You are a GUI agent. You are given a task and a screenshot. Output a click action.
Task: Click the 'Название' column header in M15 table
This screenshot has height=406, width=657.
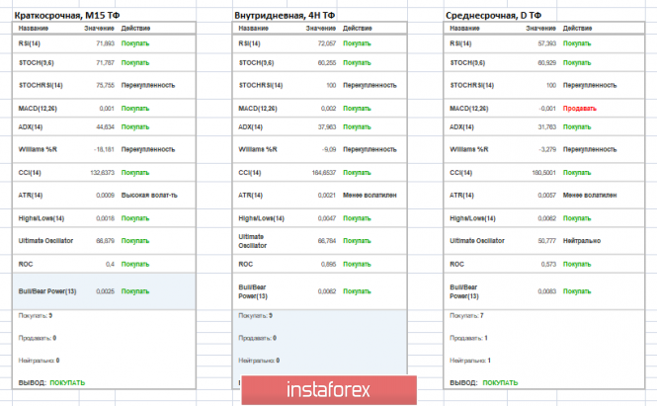click(x=34, y=28)
